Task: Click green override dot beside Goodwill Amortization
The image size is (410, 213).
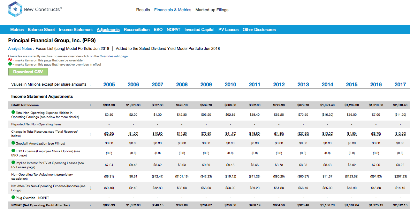Action: [x=13, y=143]
